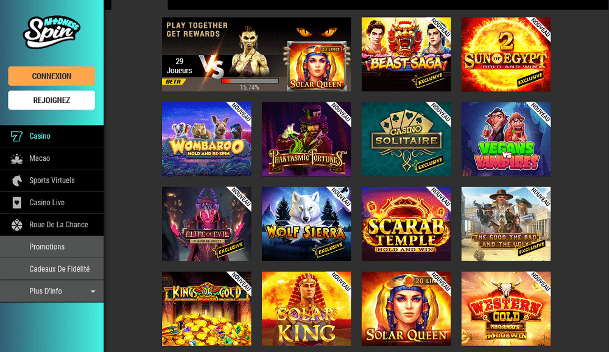This screenshot has height=352, width=609.
Task: Click the Spin Madness logo
Action: (52, 32)
